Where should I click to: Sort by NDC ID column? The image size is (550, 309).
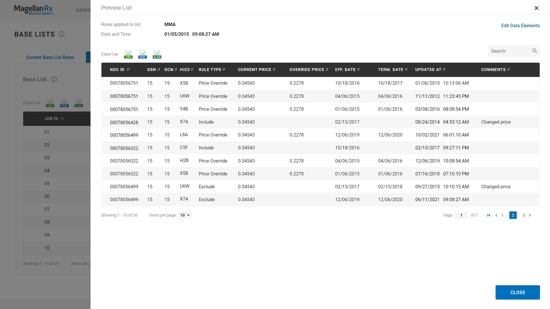click(x=128, y=70)
